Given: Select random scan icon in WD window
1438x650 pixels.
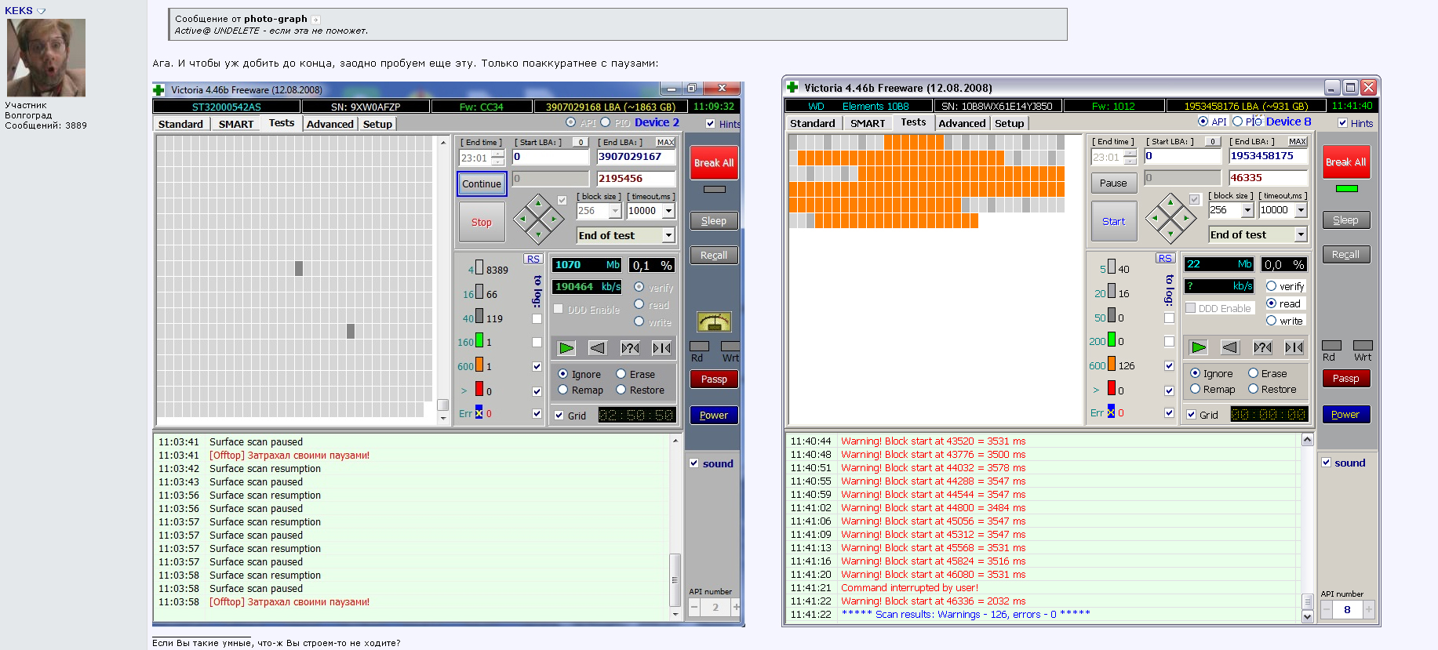Looking at the screenshot, I should [1261, 347].
